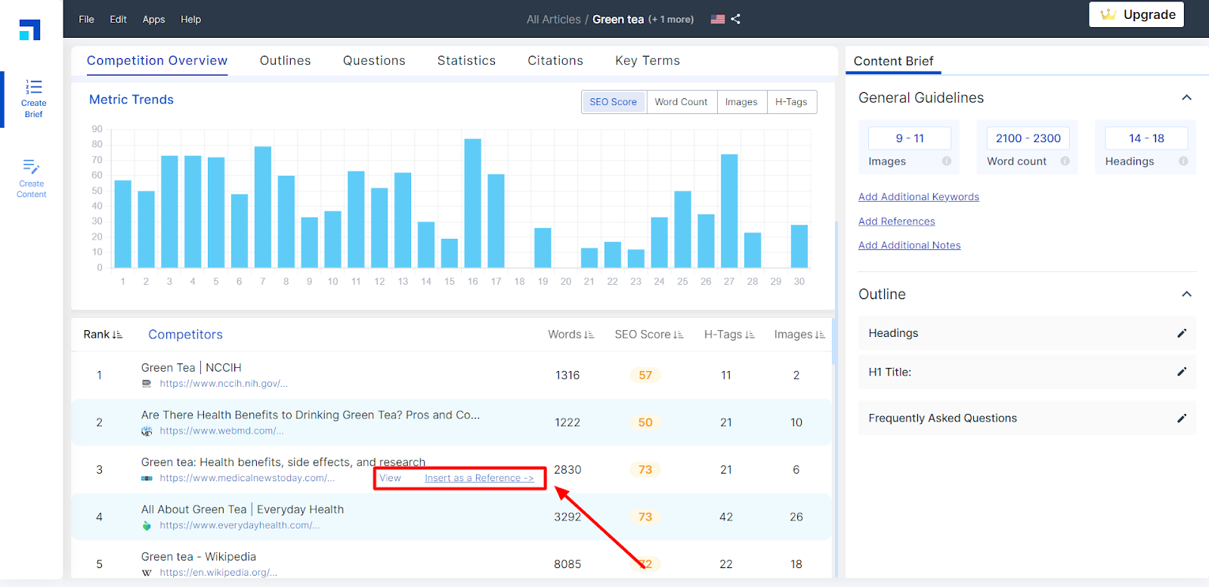Click the WebMD site favicon

(147, 431)
